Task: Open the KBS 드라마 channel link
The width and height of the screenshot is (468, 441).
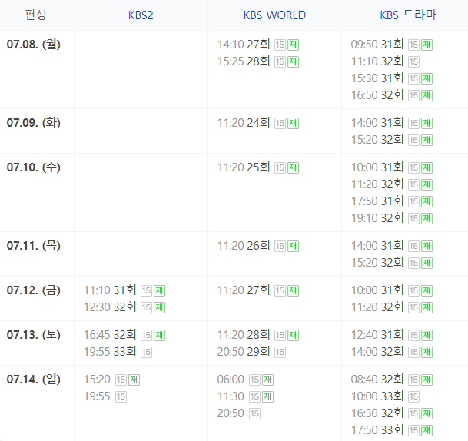Action: pyautogui.click(x=408, y=15)
